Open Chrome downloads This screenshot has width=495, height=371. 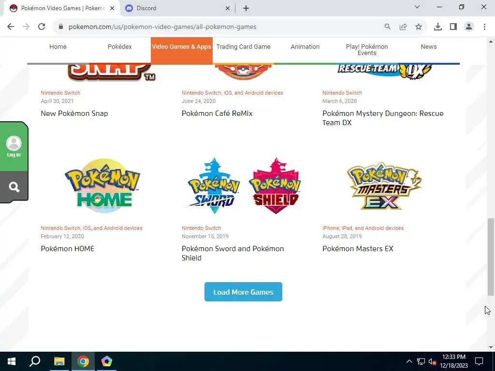point(438,27)
